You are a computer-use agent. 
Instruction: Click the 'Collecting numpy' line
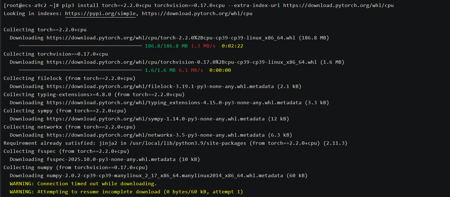click(x=76, y=167)
